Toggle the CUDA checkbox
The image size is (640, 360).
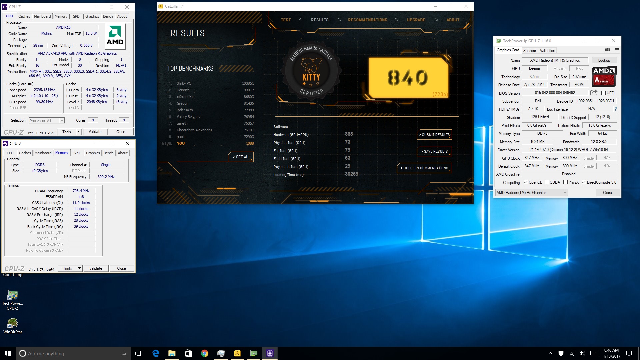547,182
